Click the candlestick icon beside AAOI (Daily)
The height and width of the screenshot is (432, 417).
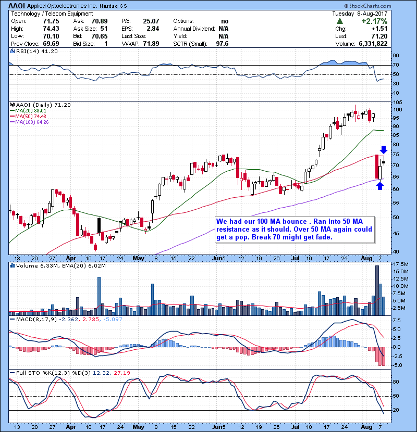(x=12, y=105)
